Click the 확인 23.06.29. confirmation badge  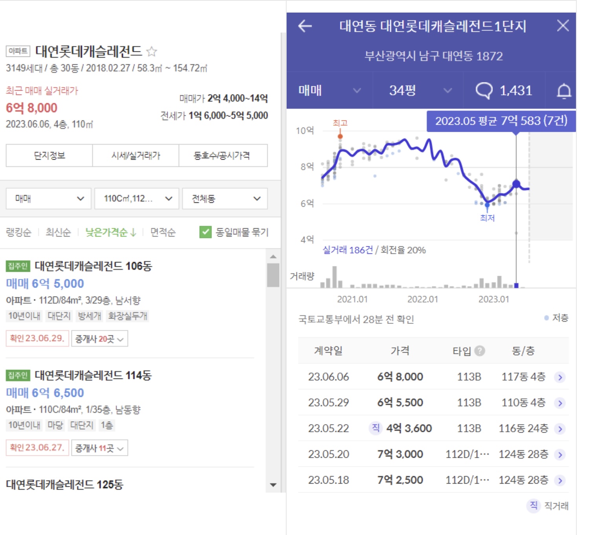click(37, 338)
